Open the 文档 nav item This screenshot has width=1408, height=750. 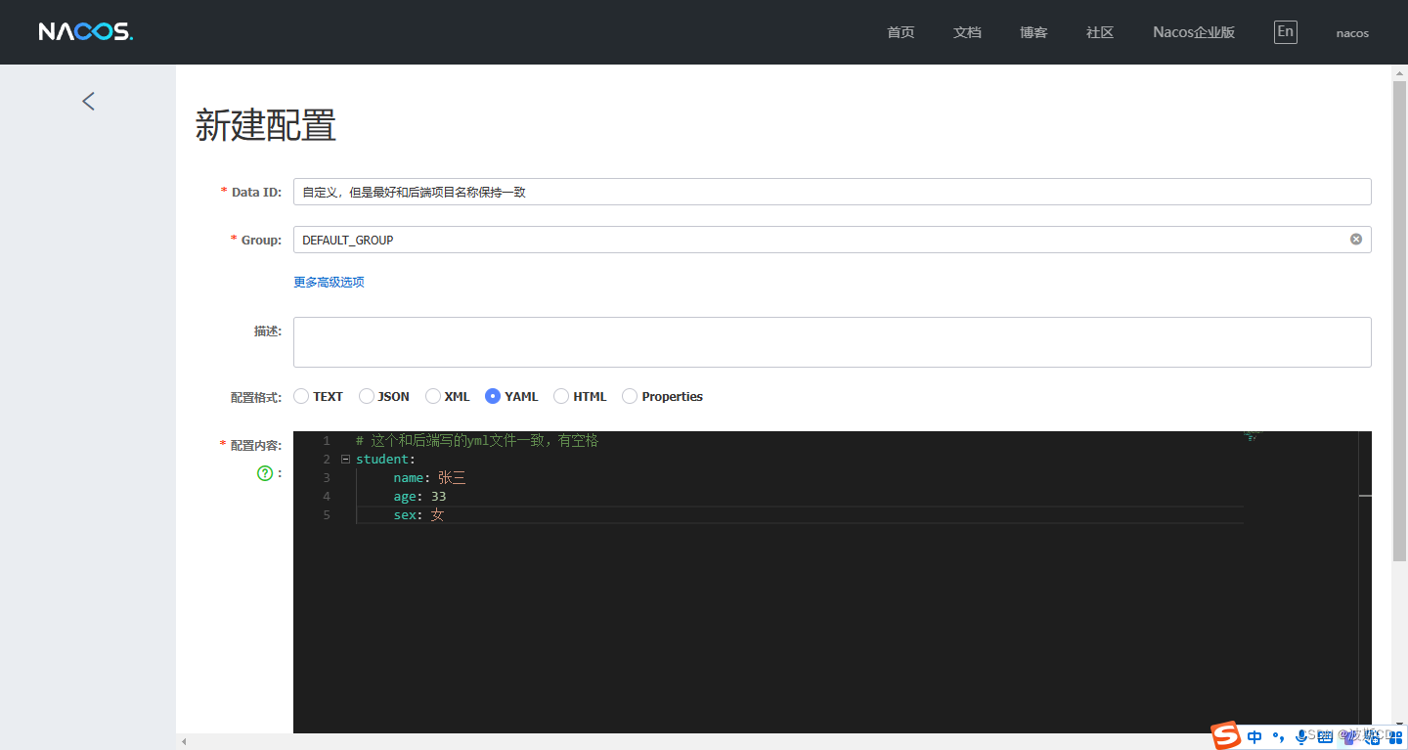coord(967,32)
